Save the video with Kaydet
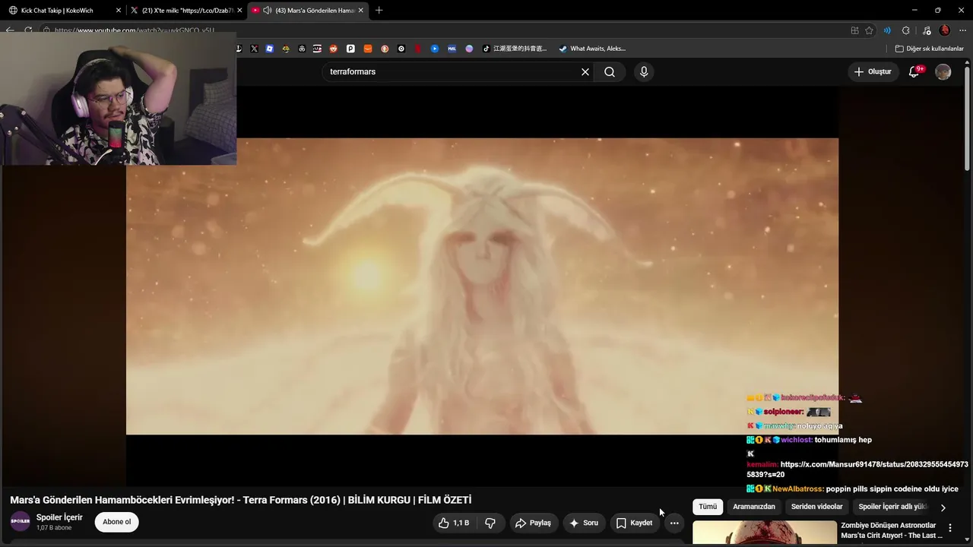 coord(635,523)
